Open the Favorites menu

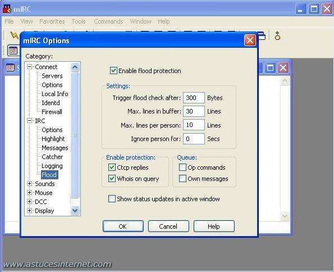[52, 21]
